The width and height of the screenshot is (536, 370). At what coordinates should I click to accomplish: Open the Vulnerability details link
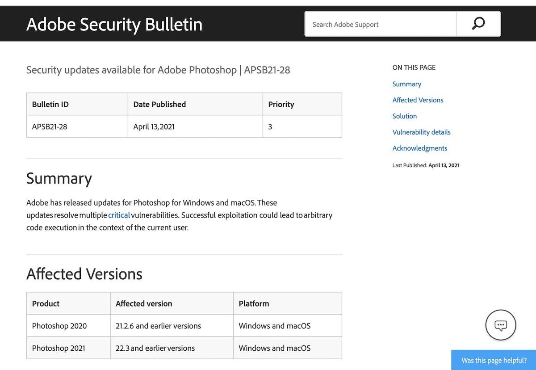421,132
